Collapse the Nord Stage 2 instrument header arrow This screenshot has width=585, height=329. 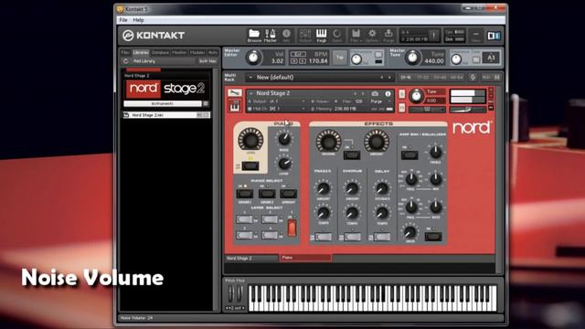[x=251, y=93]
